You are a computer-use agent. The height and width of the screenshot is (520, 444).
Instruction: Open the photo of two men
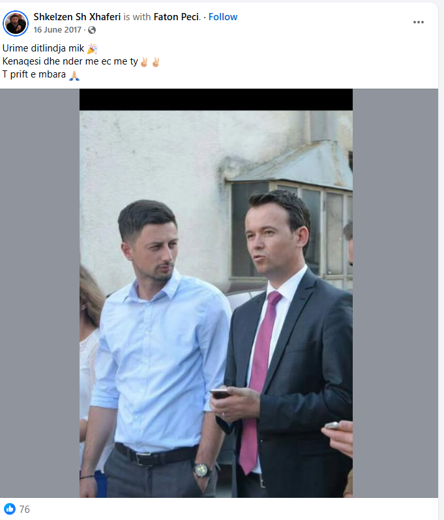tap(216, 304)
